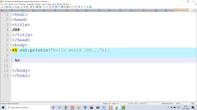
Task: Print the document using toolbar icon
Action: 18,7
